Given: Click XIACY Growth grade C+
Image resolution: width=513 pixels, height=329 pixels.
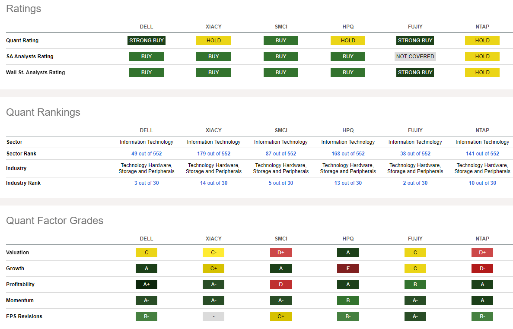Looking at the screenshot, I should coord(213,269).
